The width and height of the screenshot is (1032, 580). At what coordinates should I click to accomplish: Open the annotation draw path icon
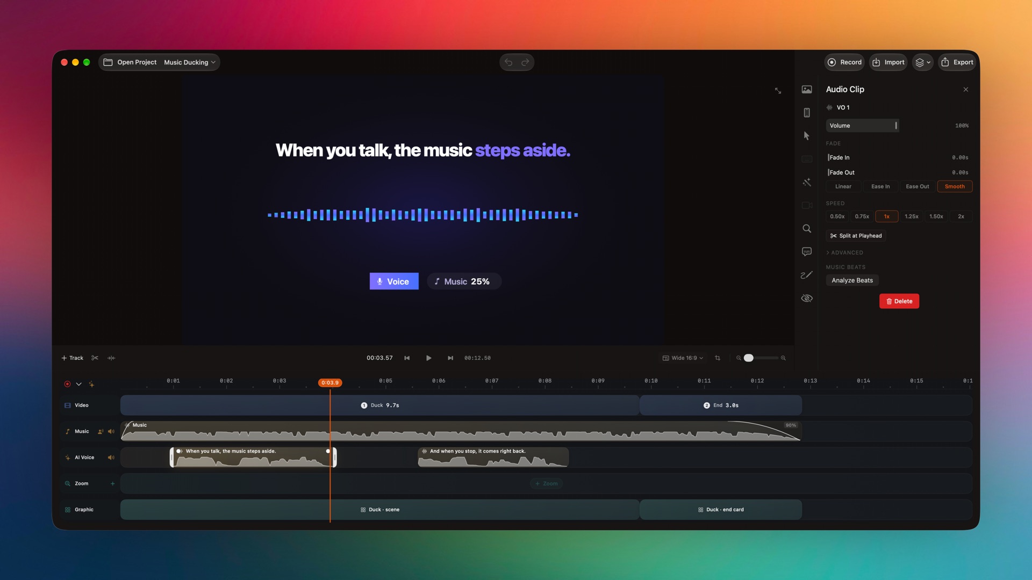click(x=807, y=275)
